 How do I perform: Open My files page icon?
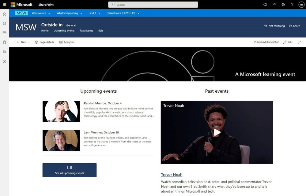tap(5, 42)
